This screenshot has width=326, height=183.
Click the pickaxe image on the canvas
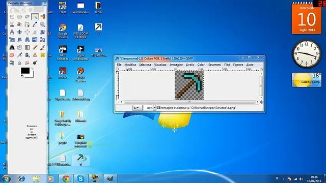tap(189, 85)
